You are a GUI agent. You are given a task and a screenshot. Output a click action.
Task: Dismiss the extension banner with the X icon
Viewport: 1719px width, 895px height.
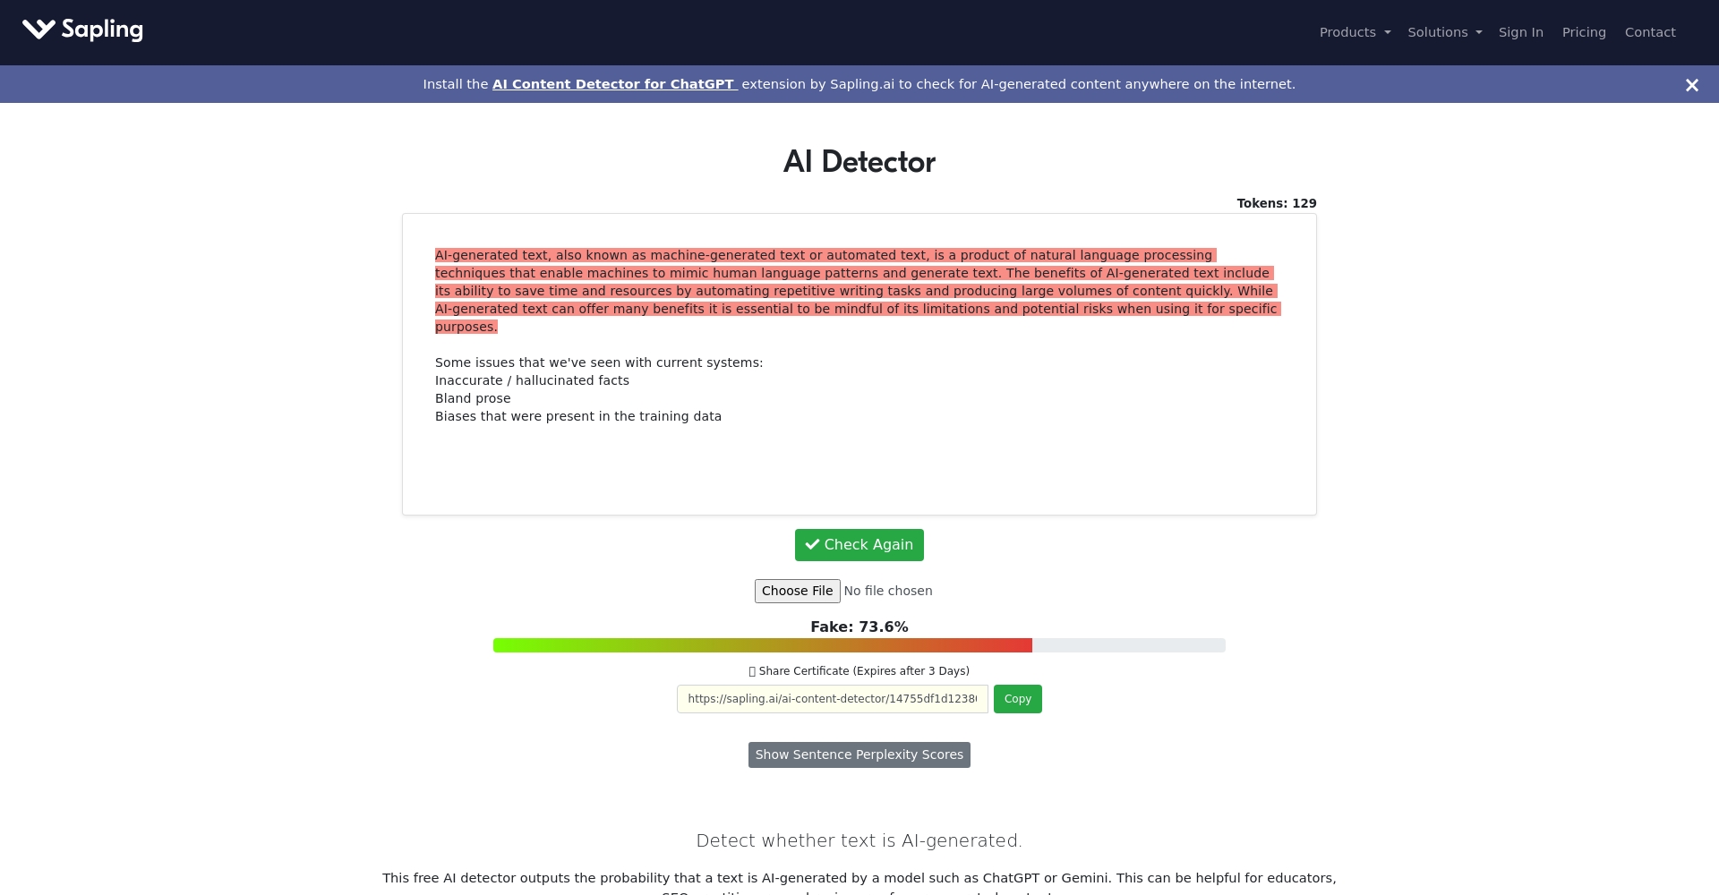(1691, 84)
